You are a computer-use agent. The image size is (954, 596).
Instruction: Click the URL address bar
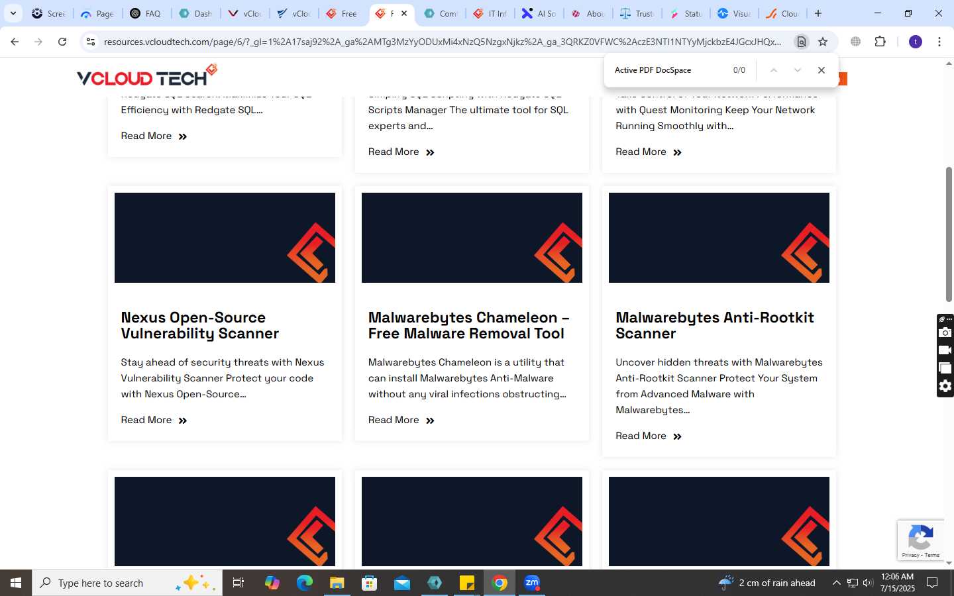click(443, 42)
